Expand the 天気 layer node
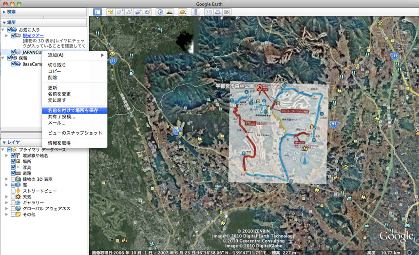 [7, 196]
